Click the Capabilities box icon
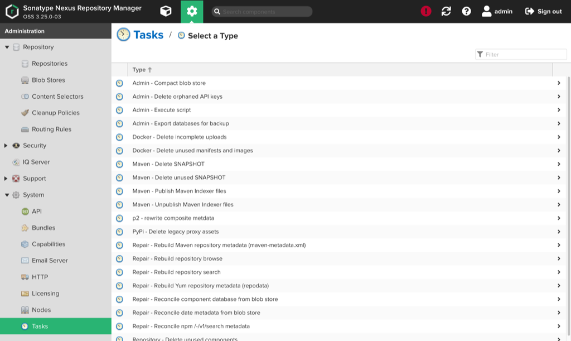The width and height of the screenshot is (571, 341). (25, 244)
